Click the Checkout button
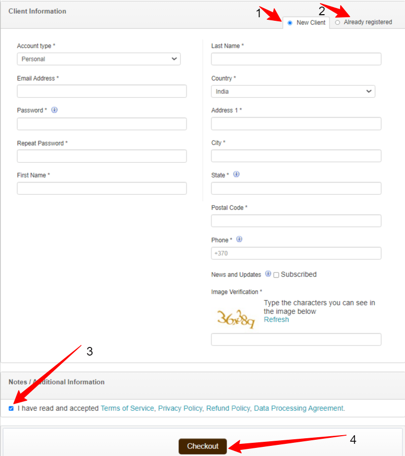405x456 pixels. click(203, 446)
